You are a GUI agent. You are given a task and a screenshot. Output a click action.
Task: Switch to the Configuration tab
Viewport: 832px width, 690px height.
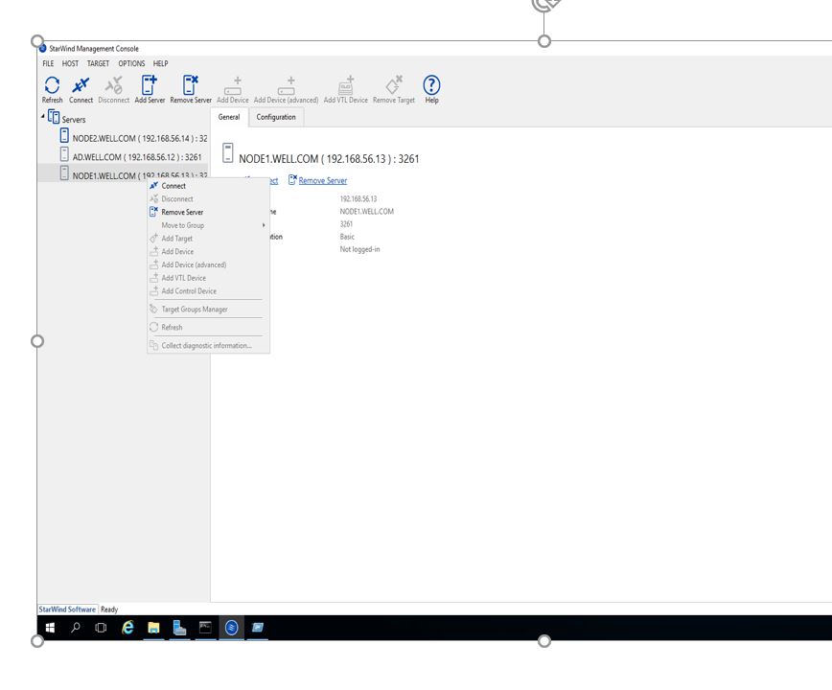click(276, 117)
